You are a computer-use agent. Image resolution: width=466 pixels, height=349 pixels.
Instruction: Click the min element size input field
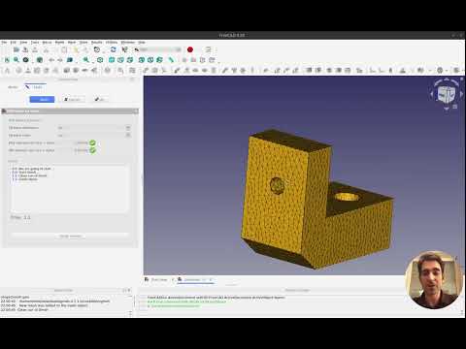72,150
